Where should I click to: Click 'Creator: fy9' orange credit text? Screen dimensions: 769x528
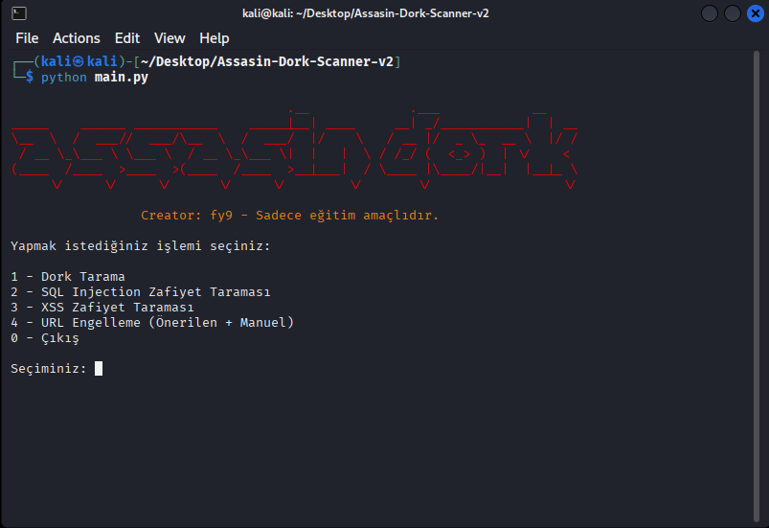(x=187, y=216)
